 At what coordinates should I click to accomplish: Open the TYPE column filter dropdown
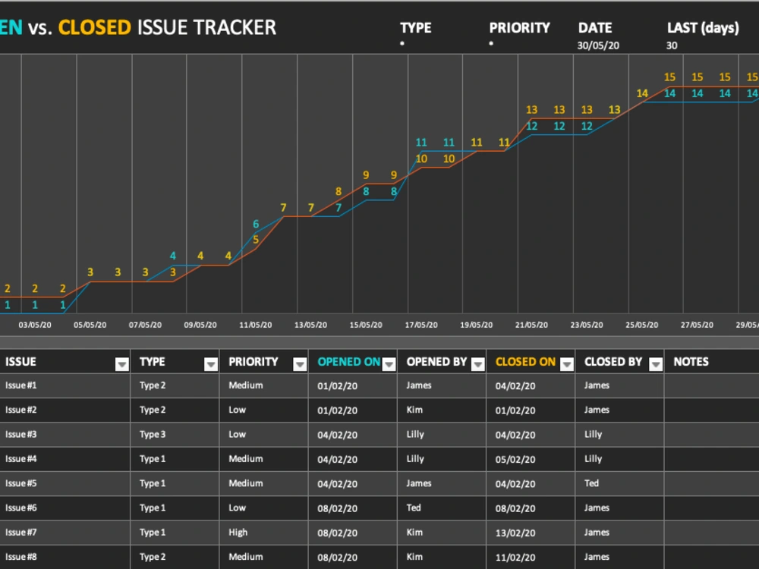pos(210,364)
